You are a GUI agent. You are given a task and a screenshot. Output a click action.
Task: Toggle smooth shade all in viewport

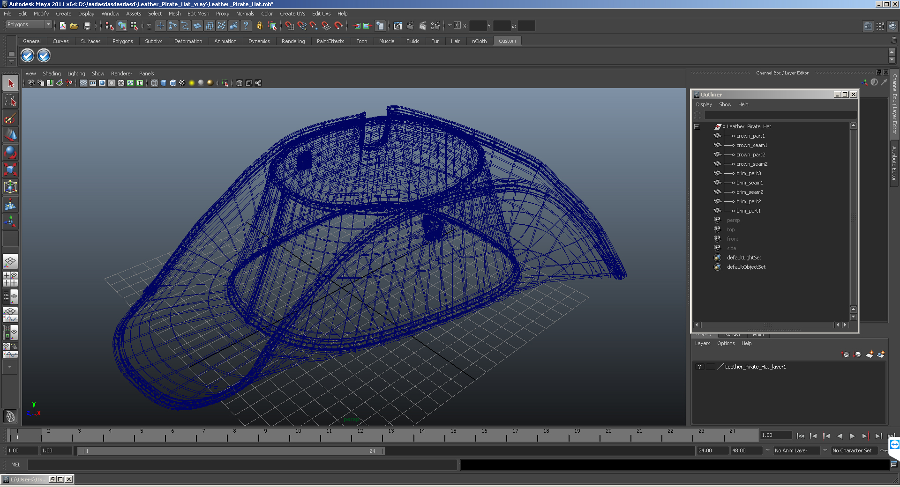[x=164, y=83]
